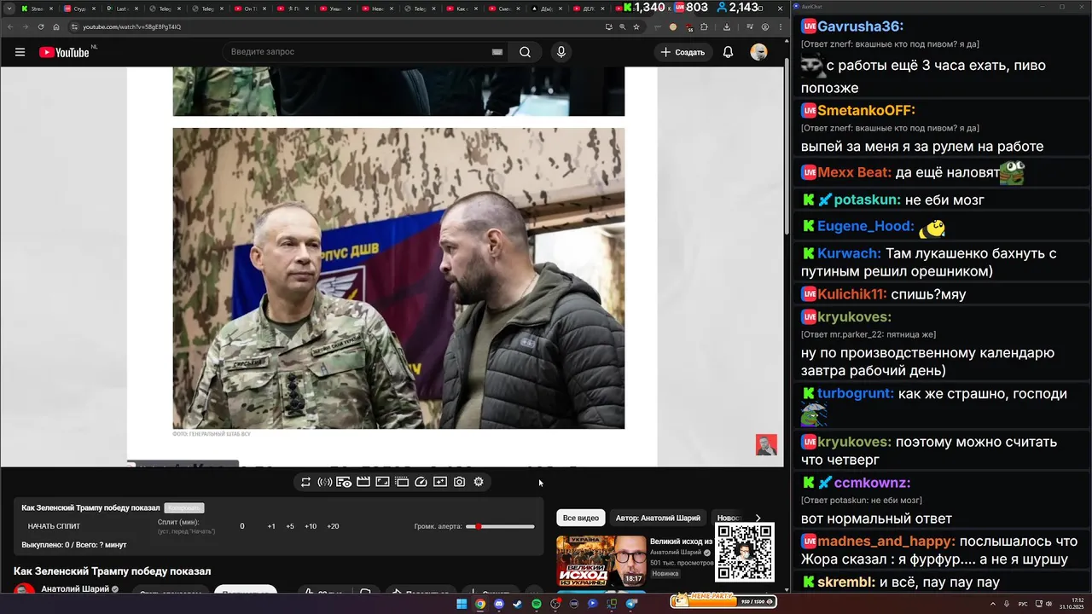Expand more filter chips with the arrow
1092x614 pixels.
pyautogui.click(x=758, y=518)
